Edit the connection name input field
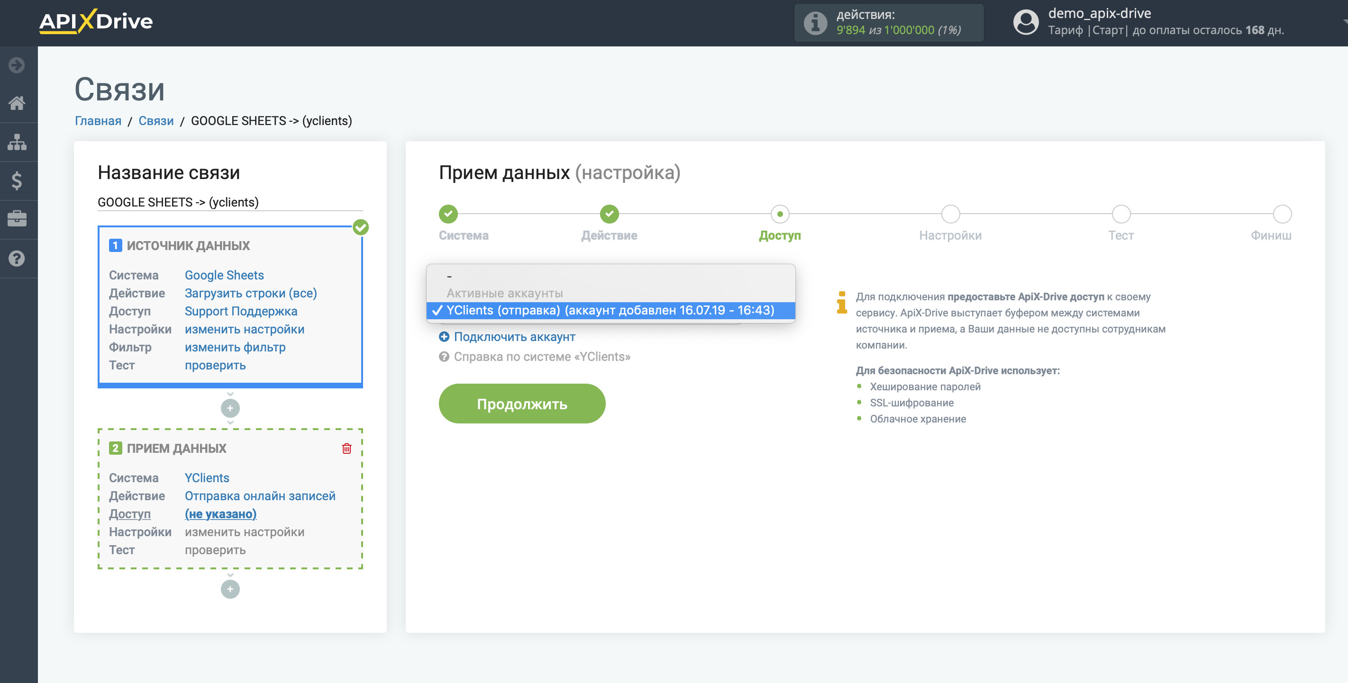This screenshot has width=1348, height=683. coord(230,202)
